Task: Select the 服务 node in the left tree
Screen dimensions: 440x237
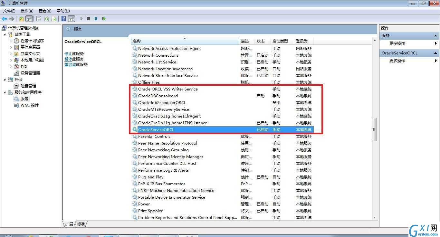Action: tap(24, 99)
